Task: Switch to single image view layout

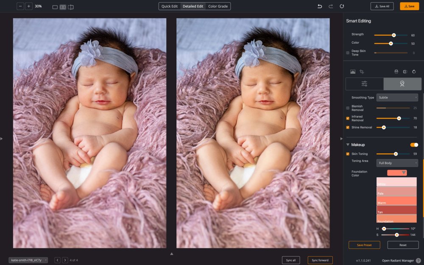Action: click(x=55, y=7)
